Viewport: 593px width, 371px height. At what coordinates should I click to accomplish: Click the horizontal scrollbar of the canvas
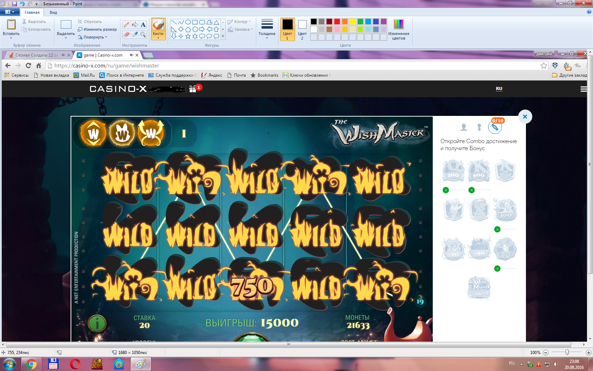289,344
